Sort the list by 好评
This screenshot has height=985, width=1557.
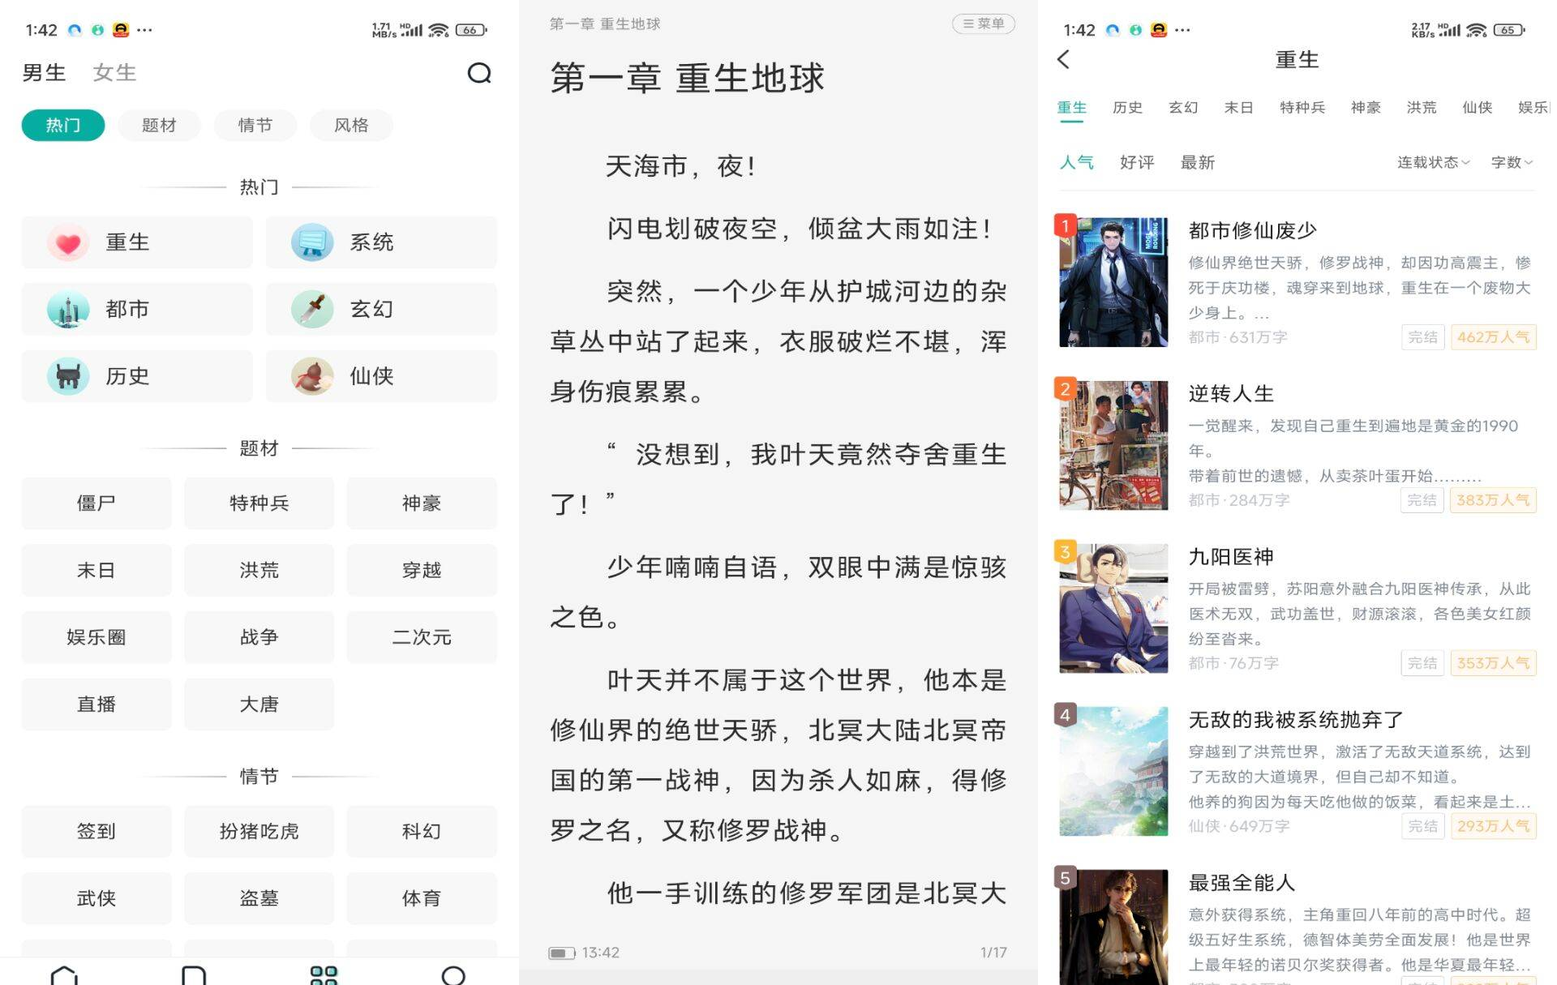coord(1136,162)
